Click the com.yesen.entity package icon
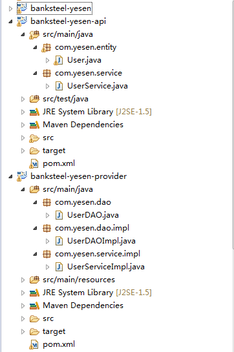 coord(47,48)
